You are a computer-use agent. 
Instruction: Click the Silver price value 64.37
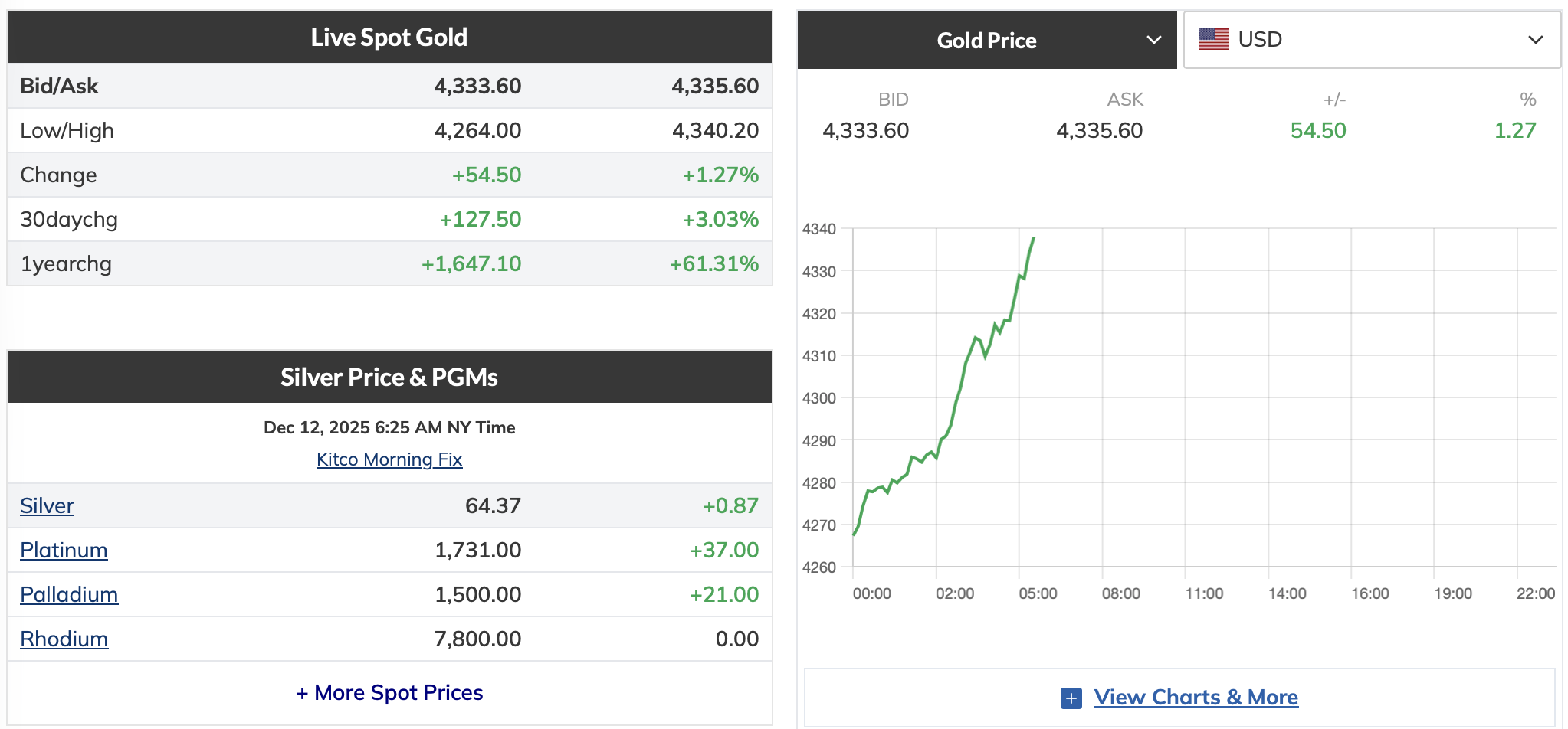pos(493,506)
